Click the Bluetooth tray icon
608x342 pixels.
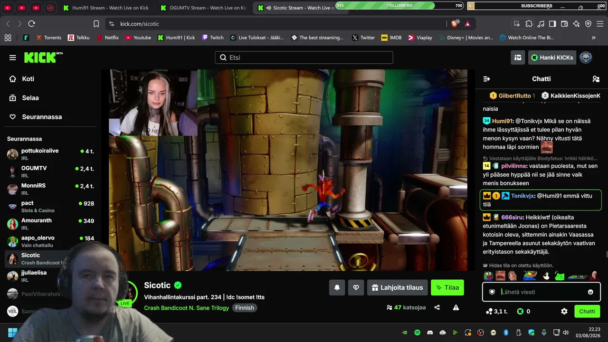pos(506,332)
